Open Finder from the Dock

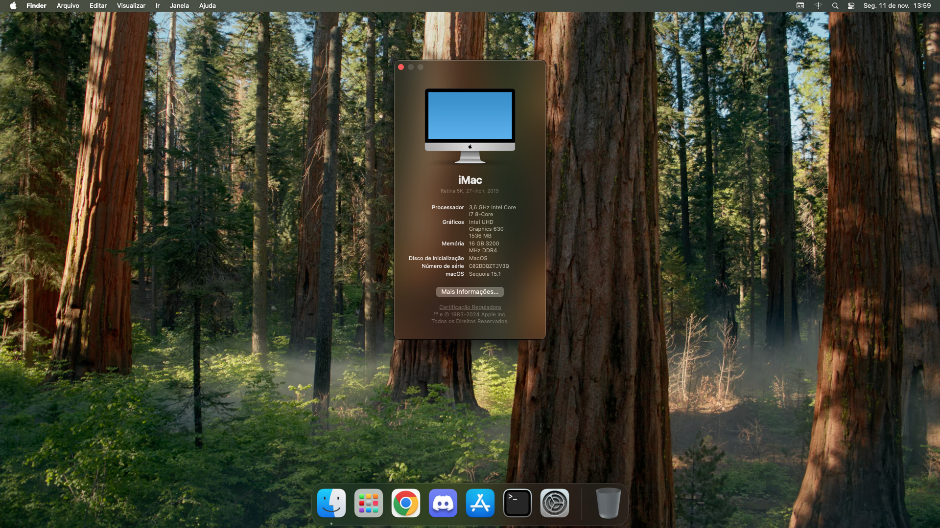point(331,503)
